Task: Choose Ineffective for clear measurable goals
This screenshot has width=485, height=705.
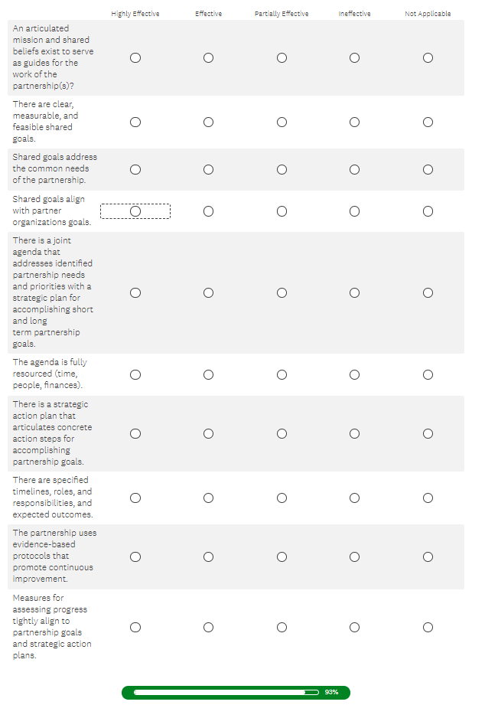Action: tap(355, 122)
